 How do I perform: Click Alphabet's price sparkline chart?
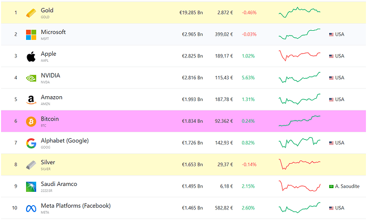coord(299,142)
